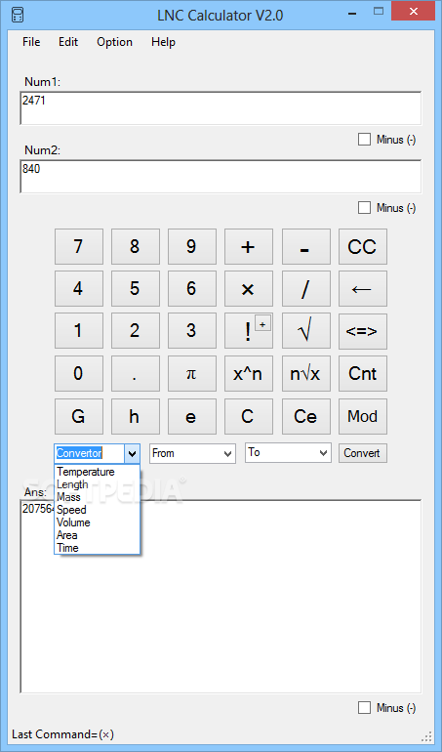Click the Ce button
The height and width of the screenshot is (752, 442).
(x=305, y=416)
